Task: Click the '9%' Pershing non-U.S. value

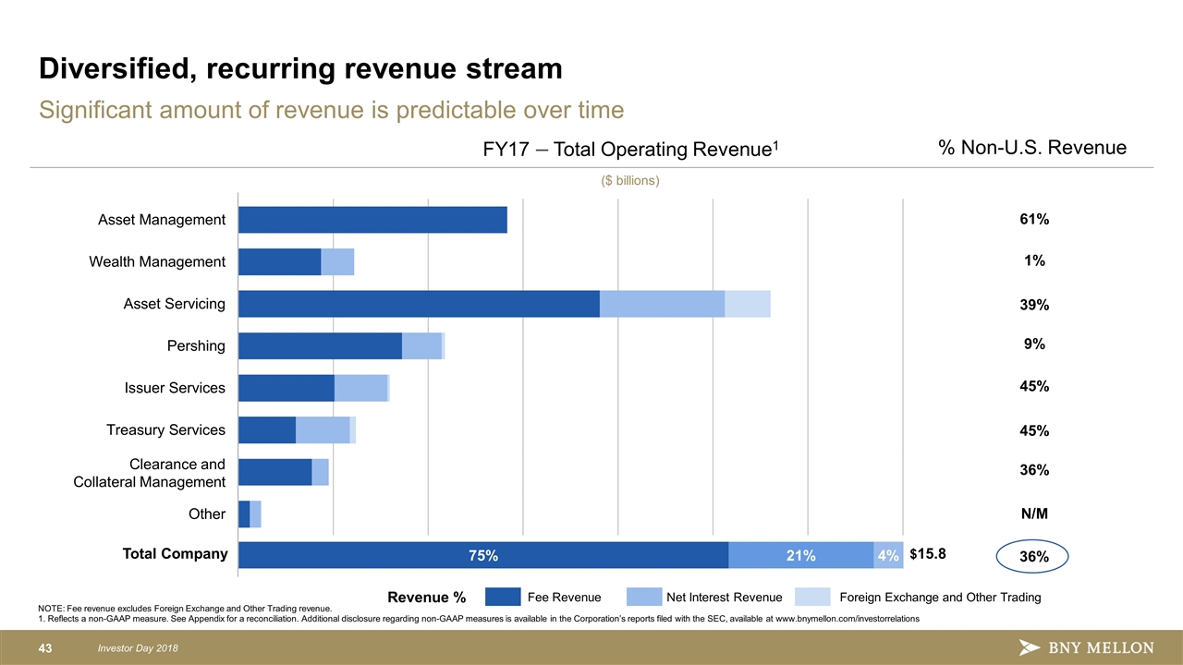Action: 1034,345
